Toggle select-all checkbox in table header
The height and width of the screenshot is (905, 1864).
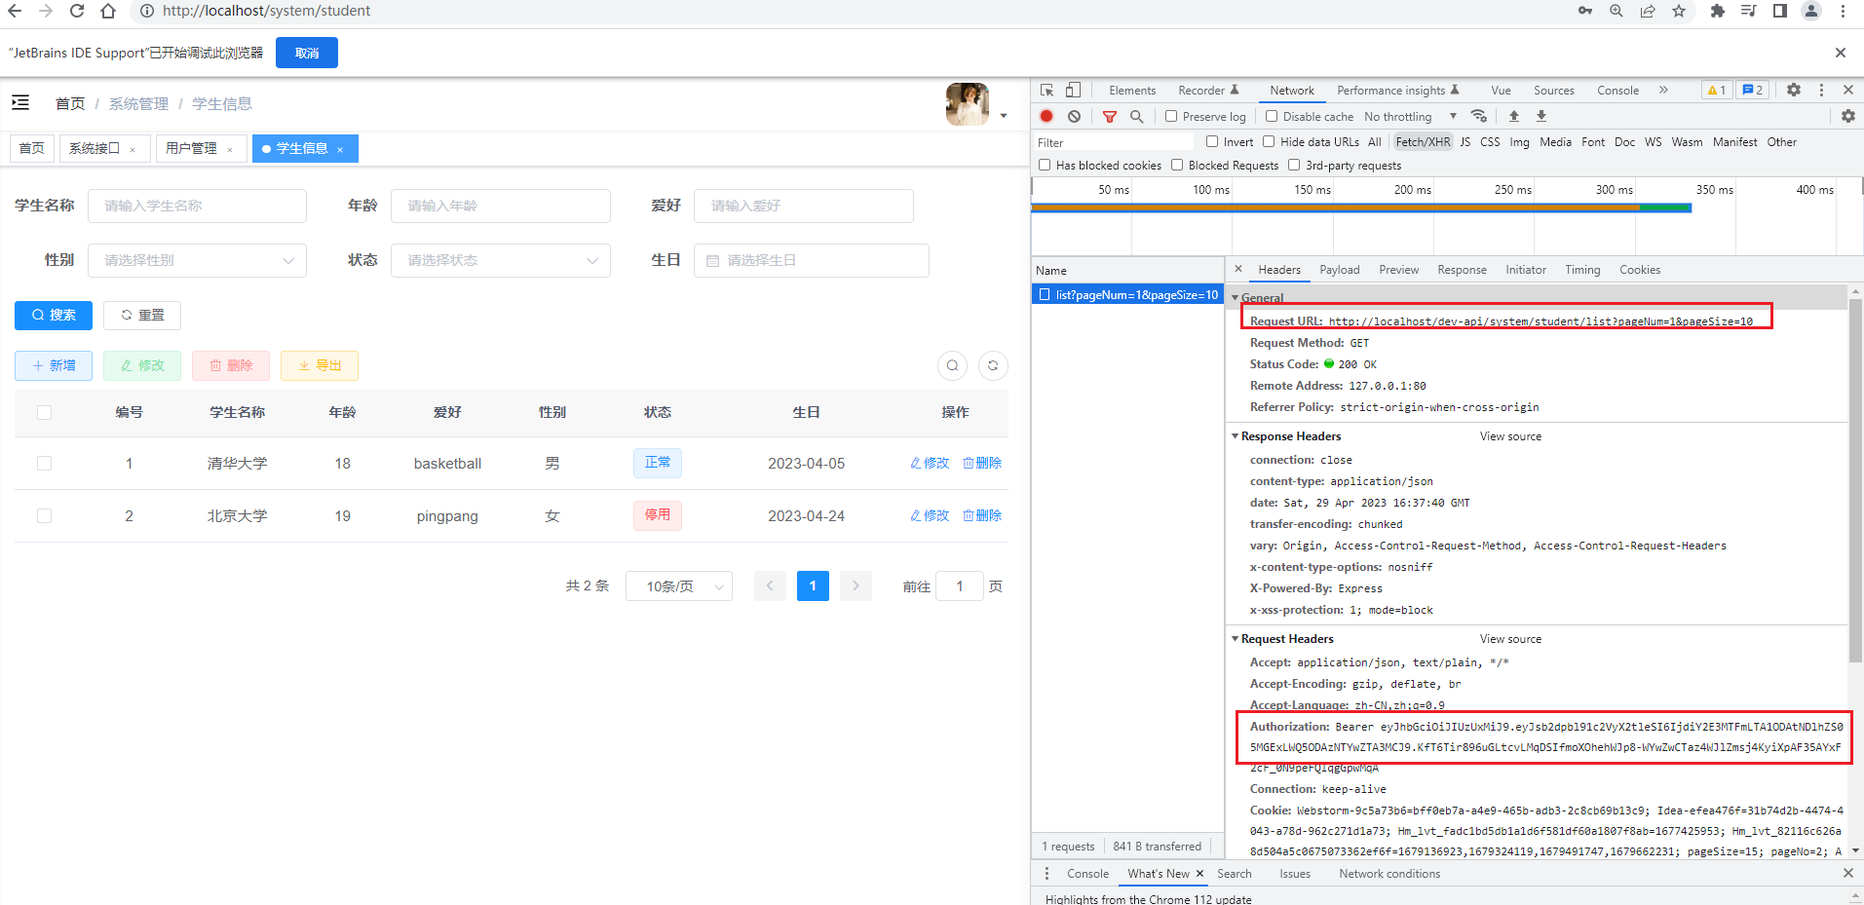coord(44,412)
